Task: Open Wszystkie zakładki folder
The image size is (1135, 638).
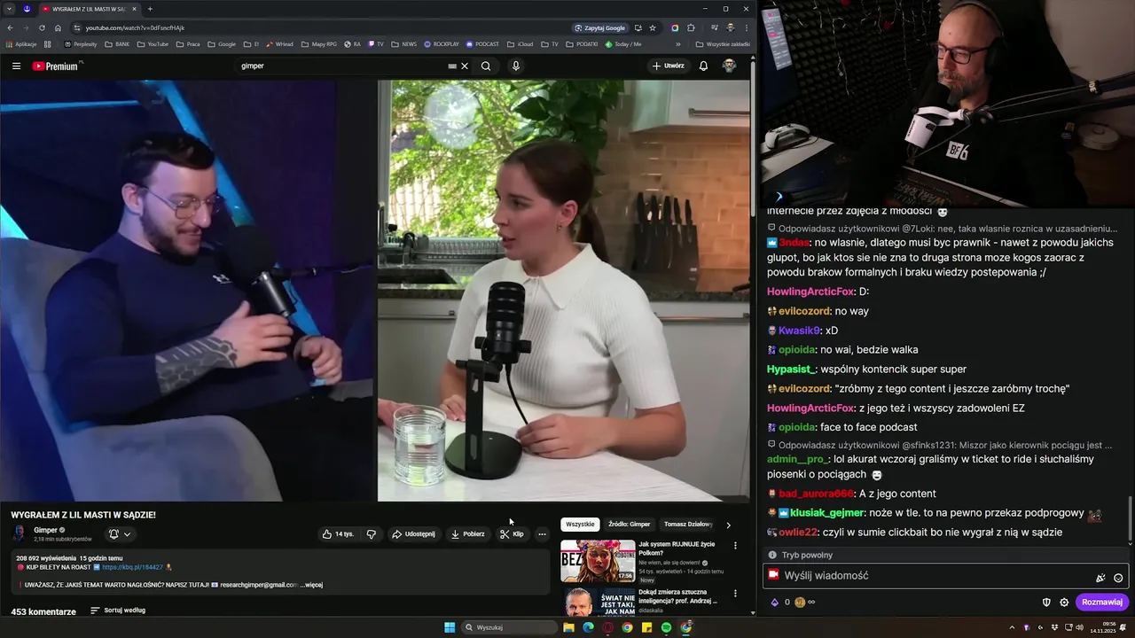Action: click(x=723, y=43)
